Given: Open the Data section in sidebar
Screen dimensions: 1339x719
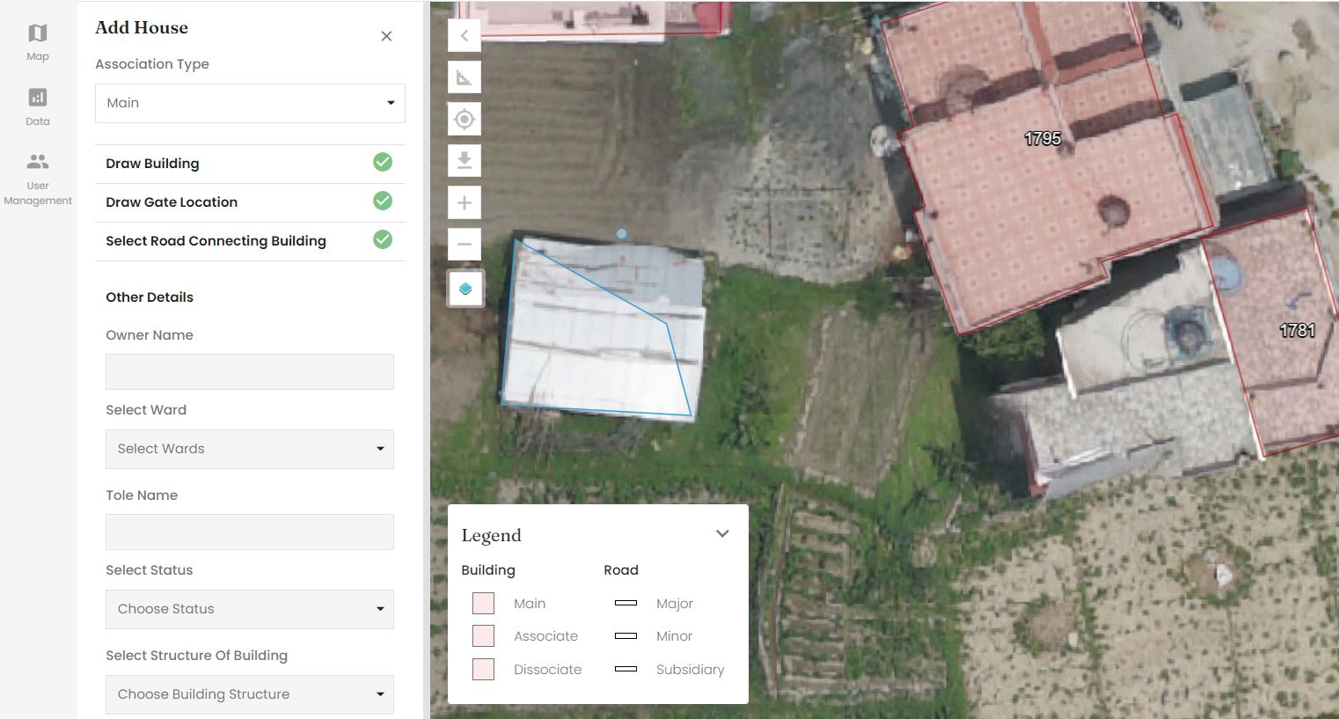Looking at the screenshot, I should pos(37,106).
